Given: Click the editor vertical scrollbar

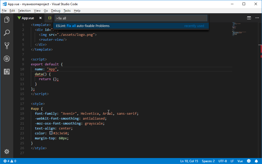Looking at the screenshot, I should coord(260,90).
